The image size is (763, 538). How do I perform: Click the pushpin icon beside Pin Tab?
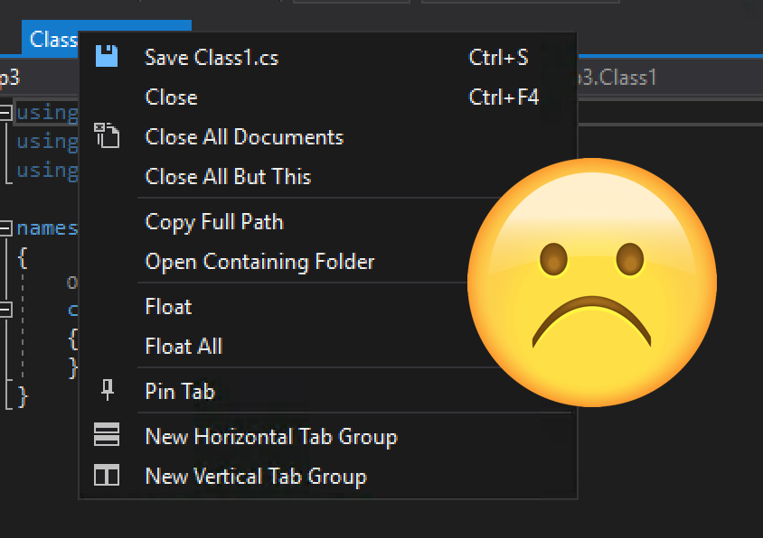tap(107, 390)
